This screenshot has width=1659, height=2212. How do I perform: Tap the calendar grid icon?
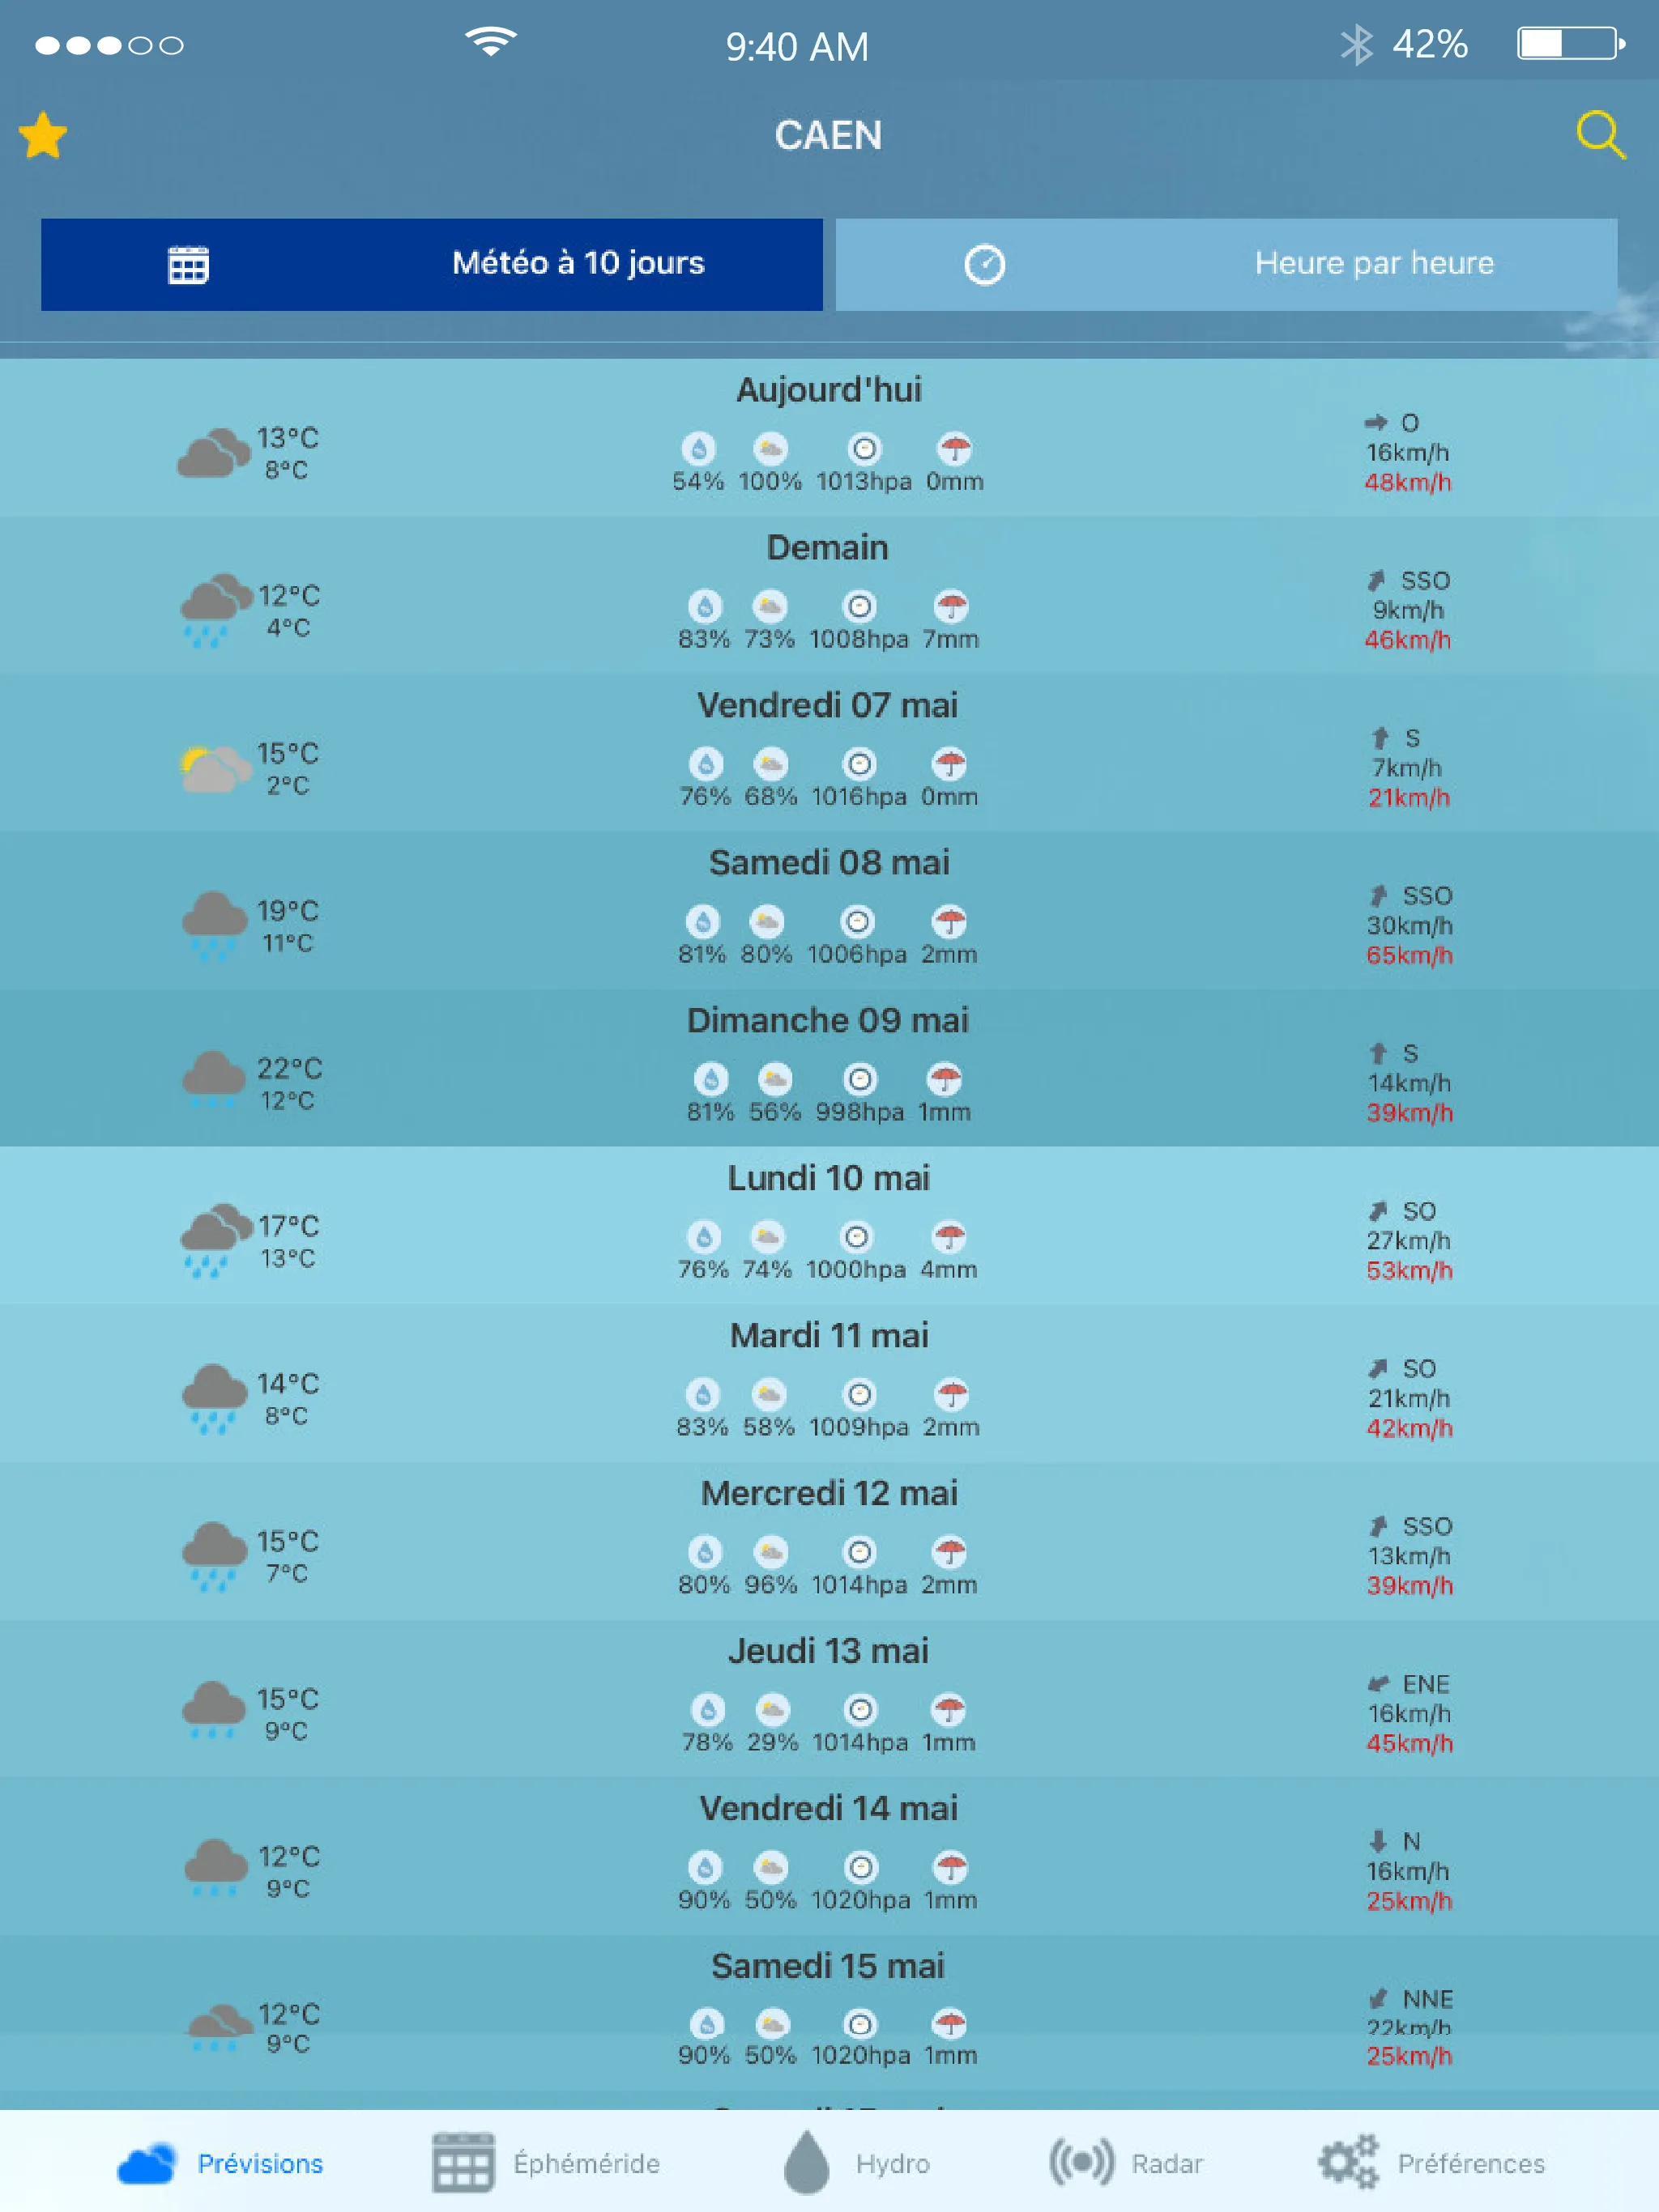tap(188, 263)
